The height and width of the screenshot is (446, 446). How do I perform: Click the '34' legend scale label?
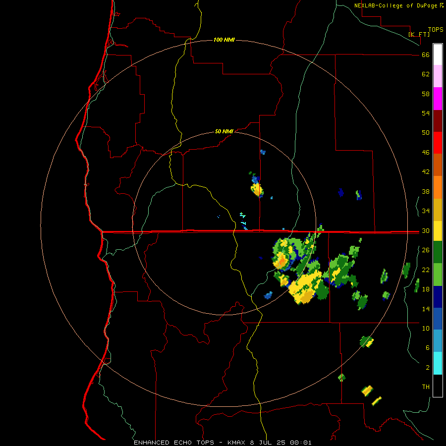pos(426,211)
